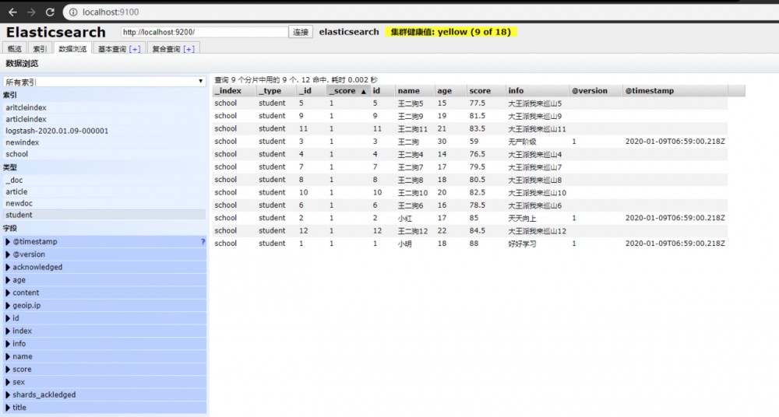Sort by the _type column header

tap(276, 91)
